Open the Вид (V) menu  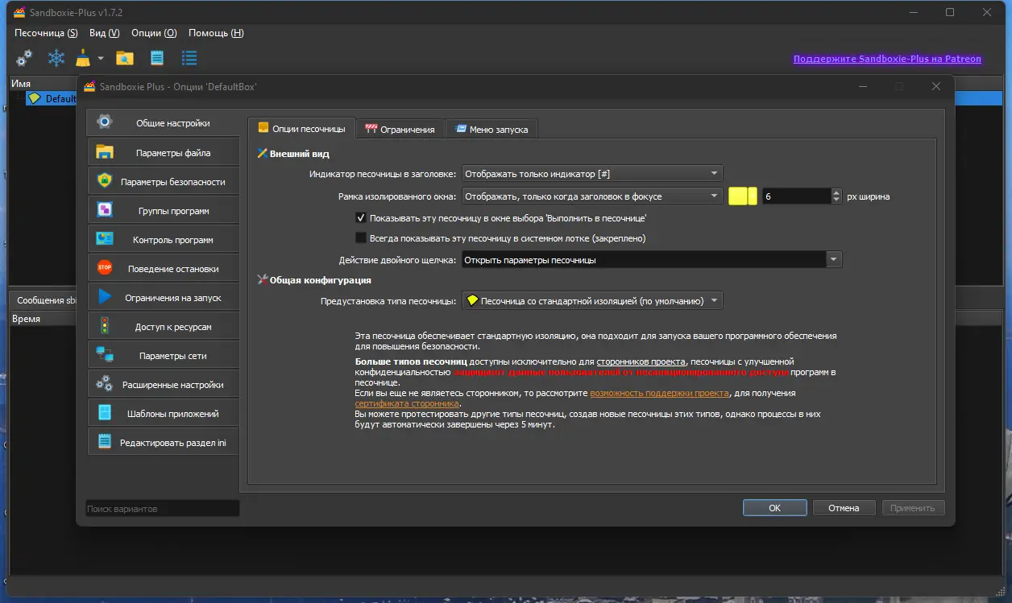[x=104, y=33]
